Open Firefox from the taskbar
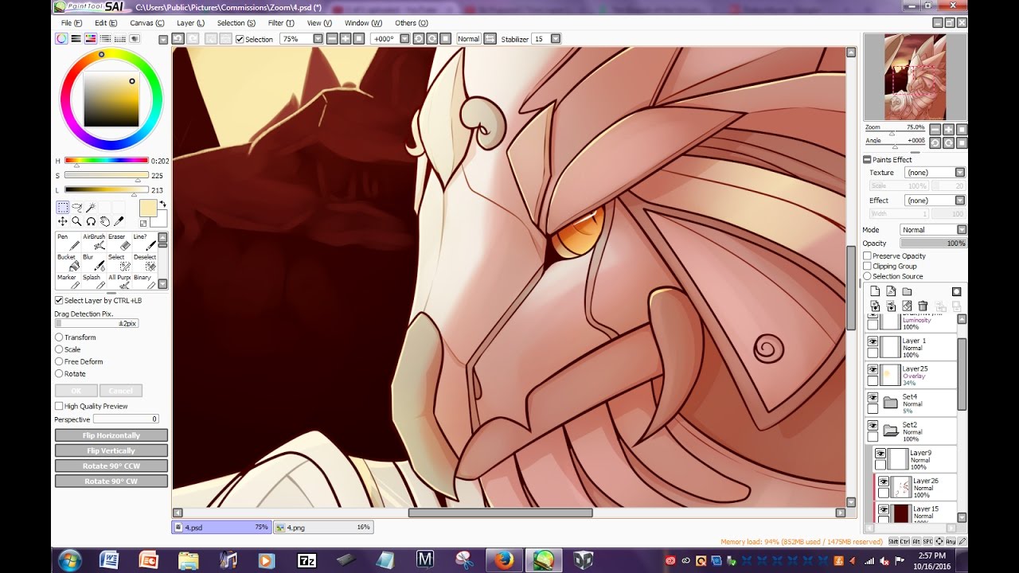The height and width of the screenshot is (573, 1019). [x=503, y=559]
